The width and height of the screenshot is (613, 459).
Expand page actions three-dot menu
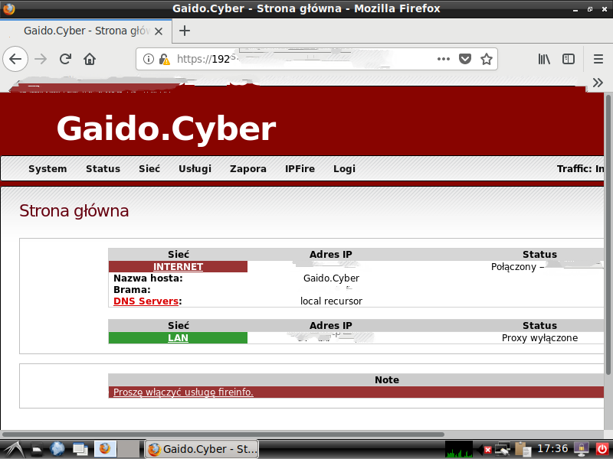444,59
